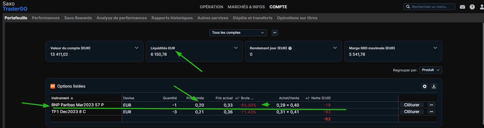
Task: Open the help question mark icon
Action: (472, 7)
